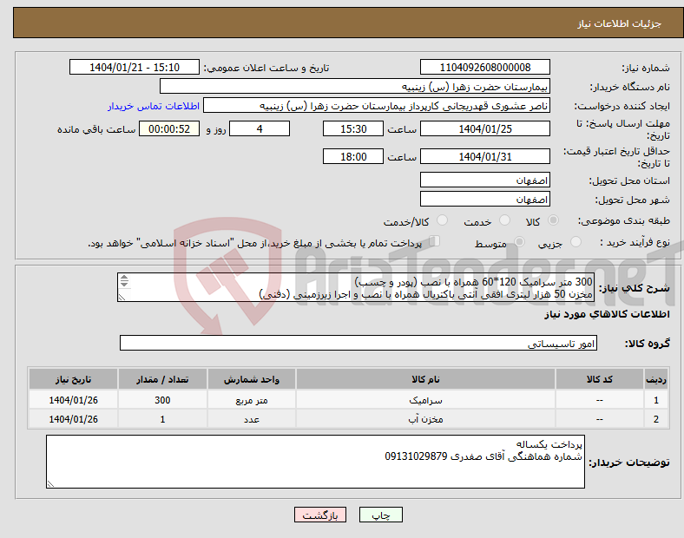Click the description box scroll-up arrow
The height and width of the screenshot is (538, 684).
point(124,278)
